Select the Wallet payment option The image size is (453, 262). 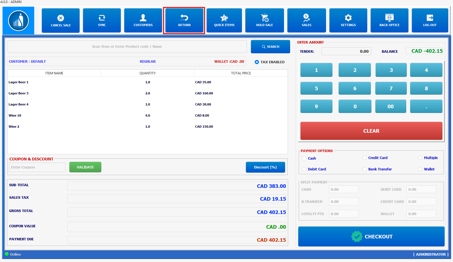pos(420,169)
